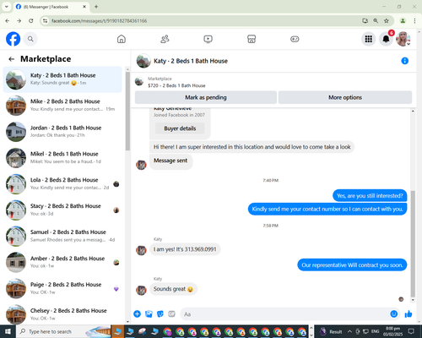This screenshot has height=338, width=422.
Task: Open the account profile picture menu
Action: tap(403, 39)
